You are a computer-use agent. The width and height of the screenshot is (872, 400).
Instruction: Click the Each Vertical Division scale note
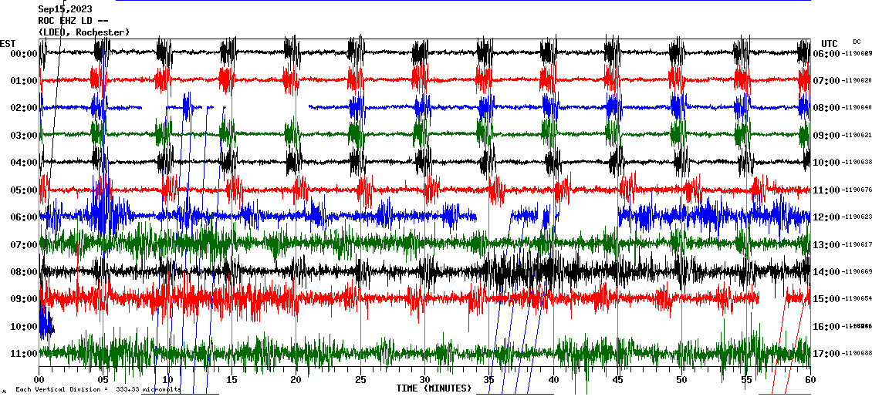(98, 390)
